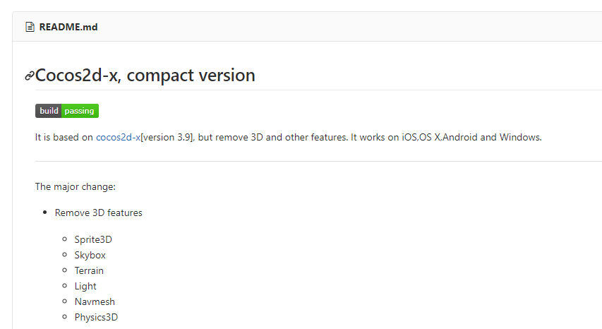Click "The major change:" paragraph

[75, 187]
